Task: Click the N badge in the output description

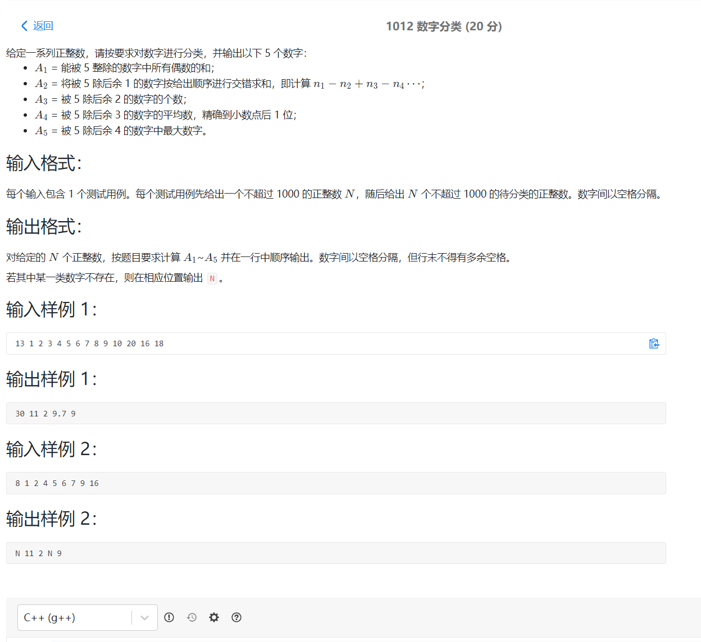Action: pyautogui.click(x=212, y=278)
